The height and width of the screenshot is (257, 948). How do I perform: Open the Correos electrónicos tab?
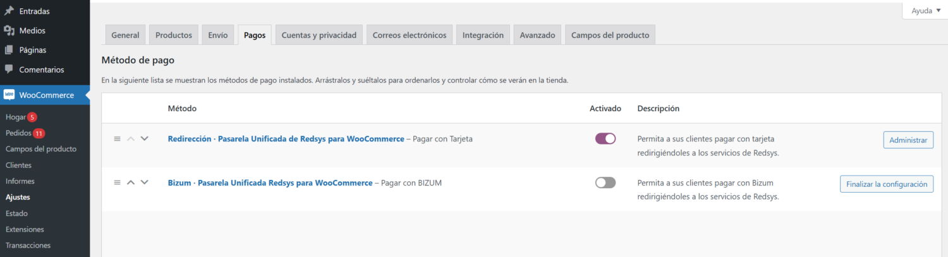(409, 35)
